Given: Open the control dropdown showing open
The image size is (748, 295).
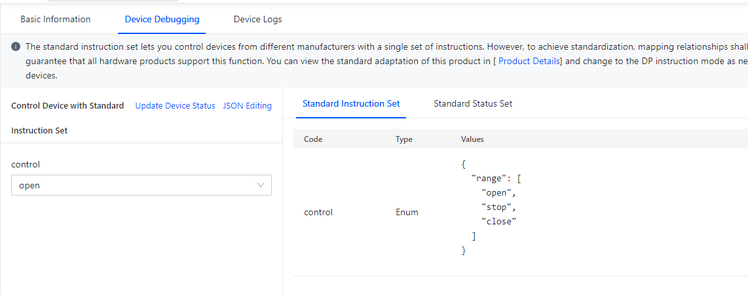Looking at the screenshot, I should [141, 185].
